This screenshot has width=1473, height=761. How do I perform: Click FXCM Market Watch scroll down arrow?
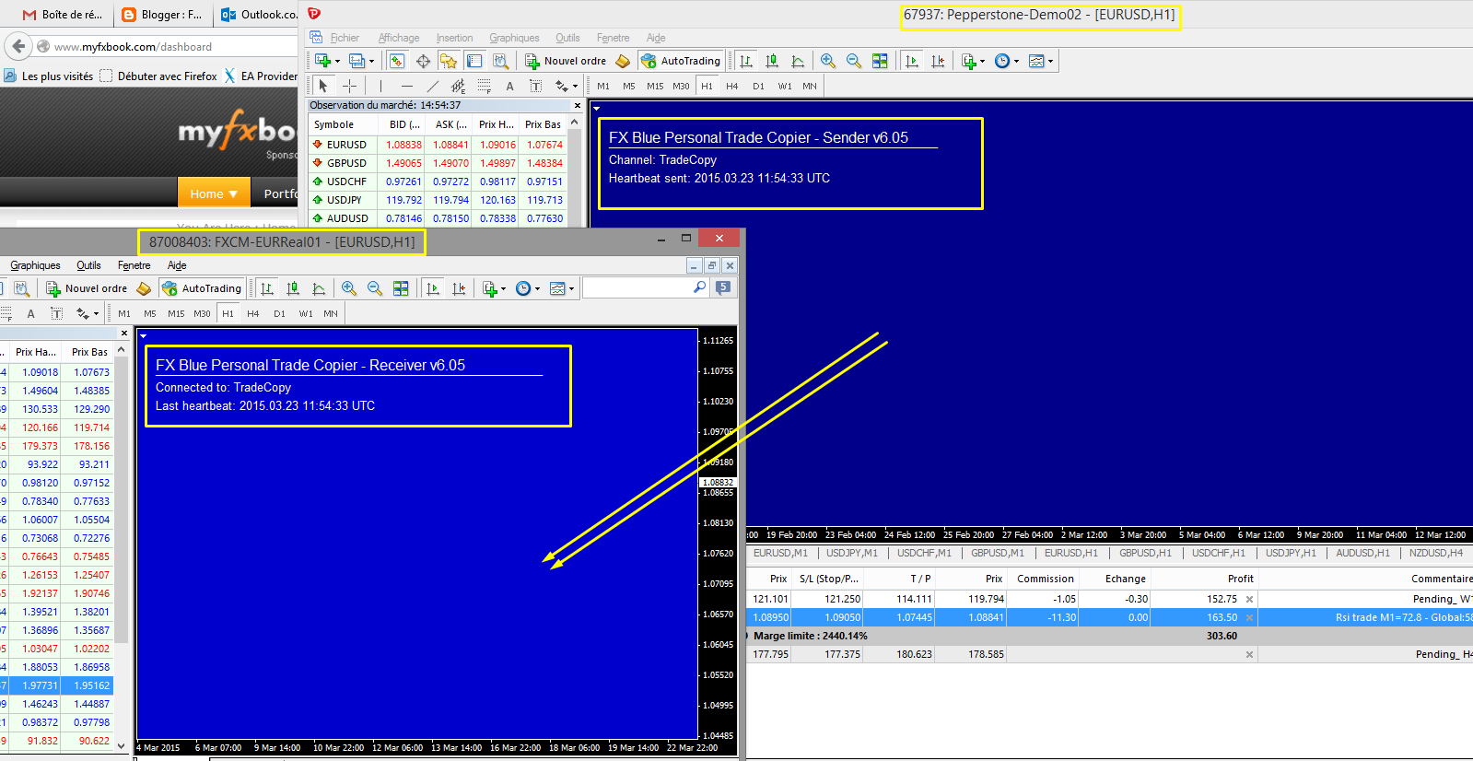pos(121,746)
